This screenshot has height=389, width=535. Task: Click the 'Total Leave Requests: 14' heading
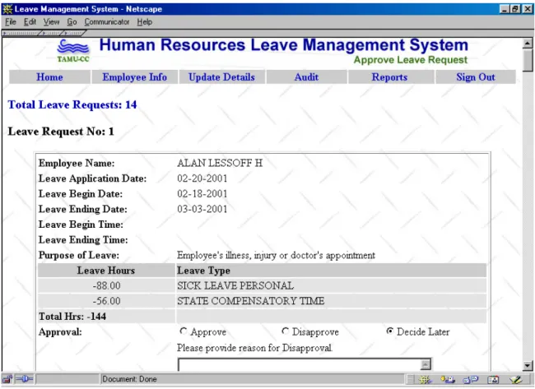click(72, 104)
